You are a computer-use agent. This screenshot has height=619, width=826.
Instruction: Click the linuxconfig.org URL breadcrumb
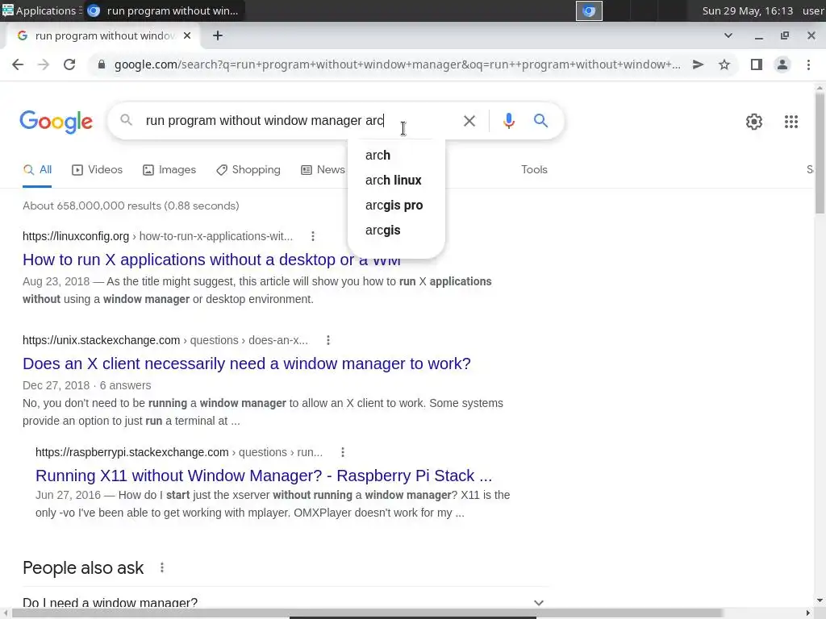click(x=157, y=236)
